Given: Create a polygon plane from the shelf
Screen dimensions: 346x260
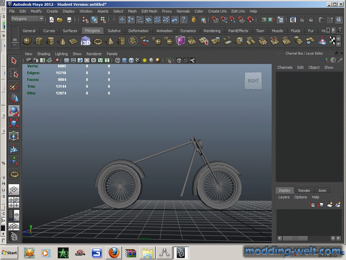Looking at the screenshot, I should click(x=73, y=41).
